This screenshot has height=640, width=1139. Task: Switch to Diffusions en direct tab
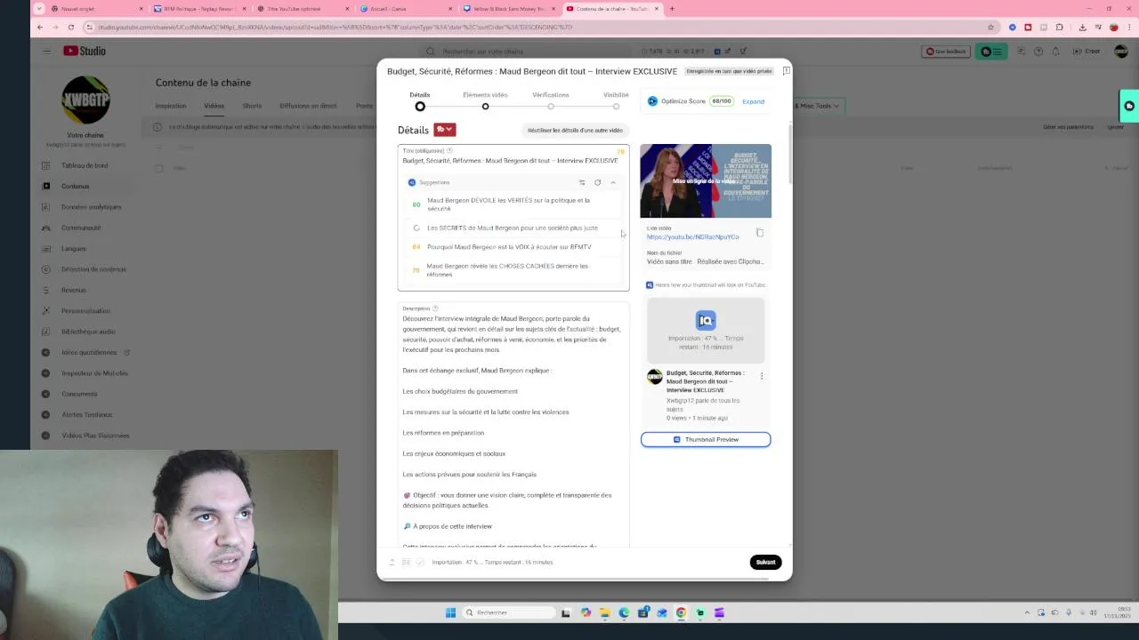tap(308, 106)
